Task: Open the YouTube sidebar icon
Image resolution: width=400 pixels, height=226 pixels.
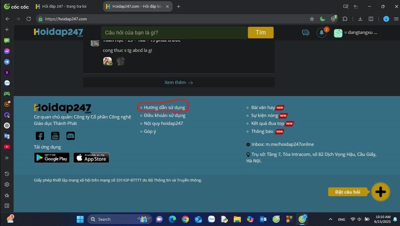Action: click(x=7, y=147)
